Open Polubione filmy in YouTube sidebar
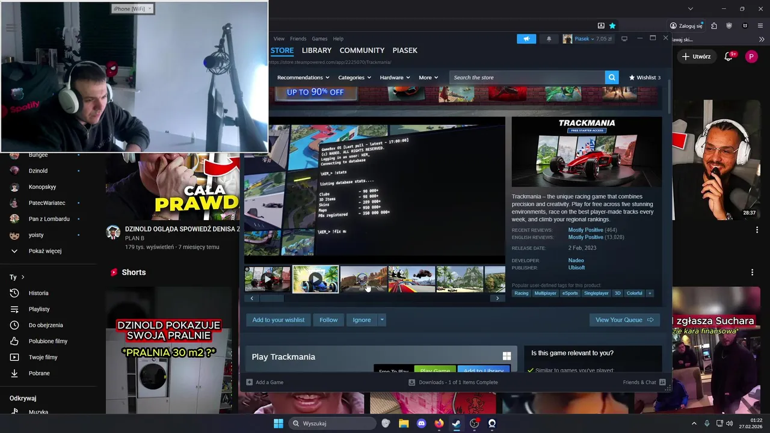 pyautogui.click(x=48, y=341)
